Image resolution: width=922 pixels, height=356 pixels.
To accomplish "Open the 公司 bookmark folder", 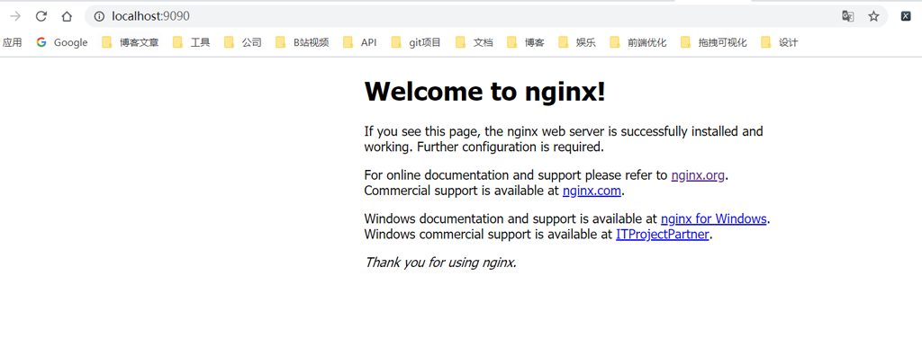I will pyautogui.click(x=243, y=42).
